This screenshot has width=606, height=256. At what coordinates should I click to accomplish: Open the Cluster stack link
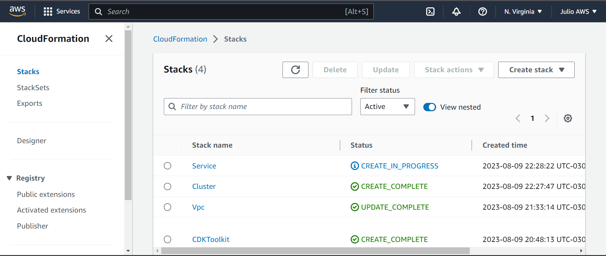[204, 186]
